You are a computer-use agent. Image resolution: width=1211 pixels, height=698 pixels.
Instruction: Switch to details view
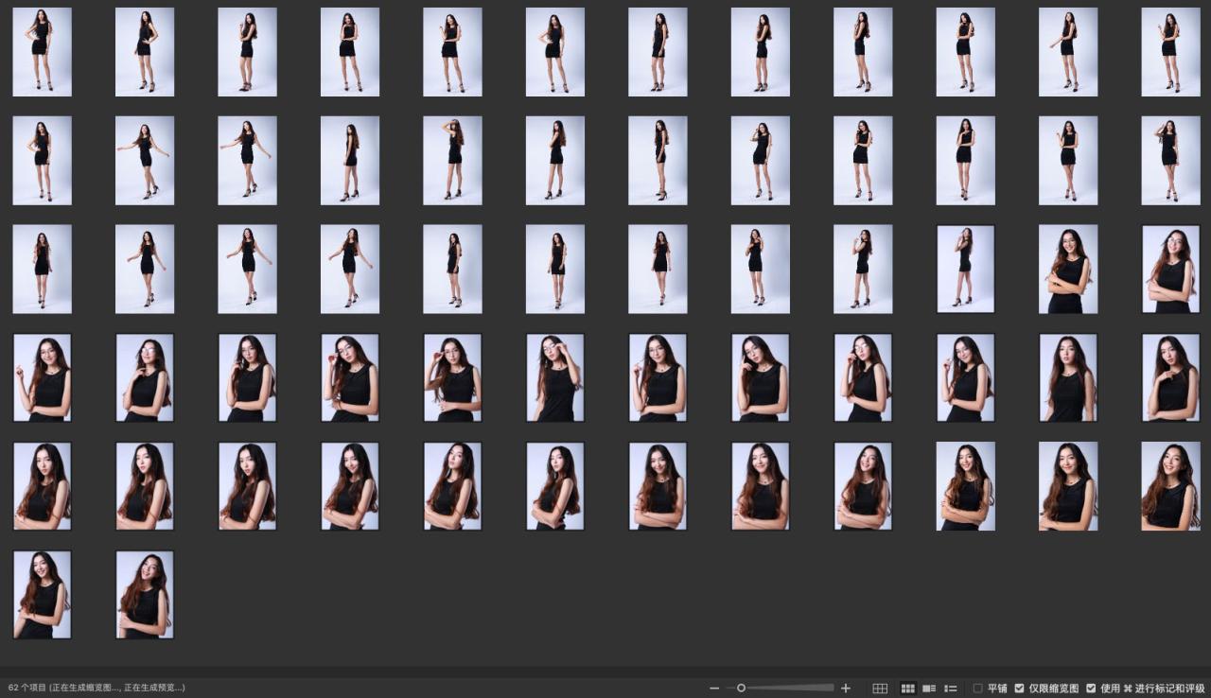pos(929,689)
